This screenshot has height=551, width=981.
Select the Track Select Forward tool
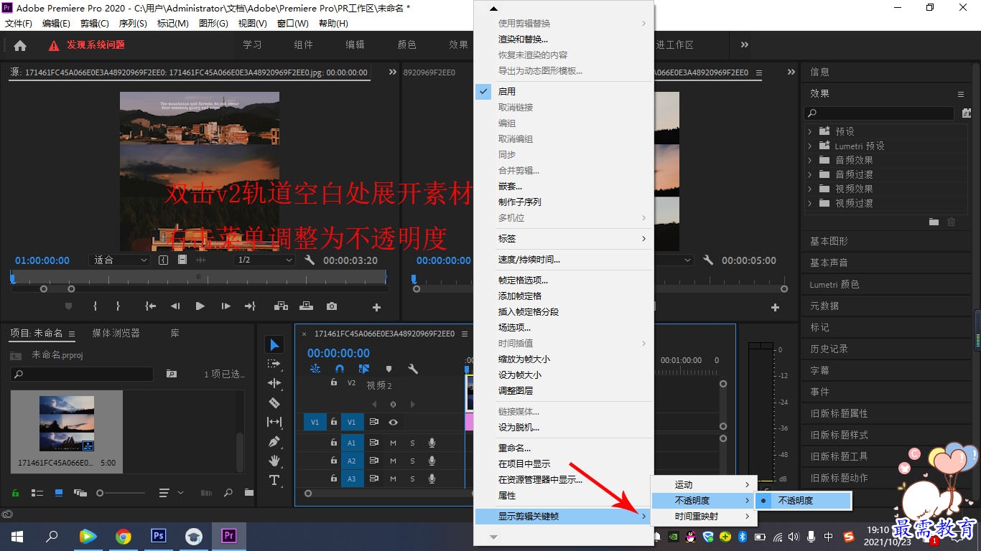point(274,364)
